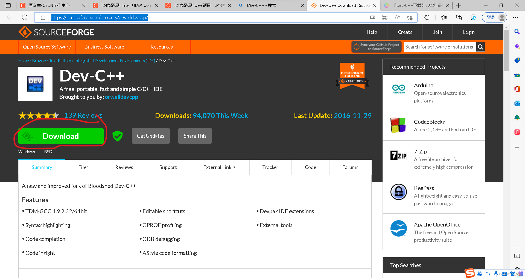Click Sync your GitHub Project button

click(377, 47)
